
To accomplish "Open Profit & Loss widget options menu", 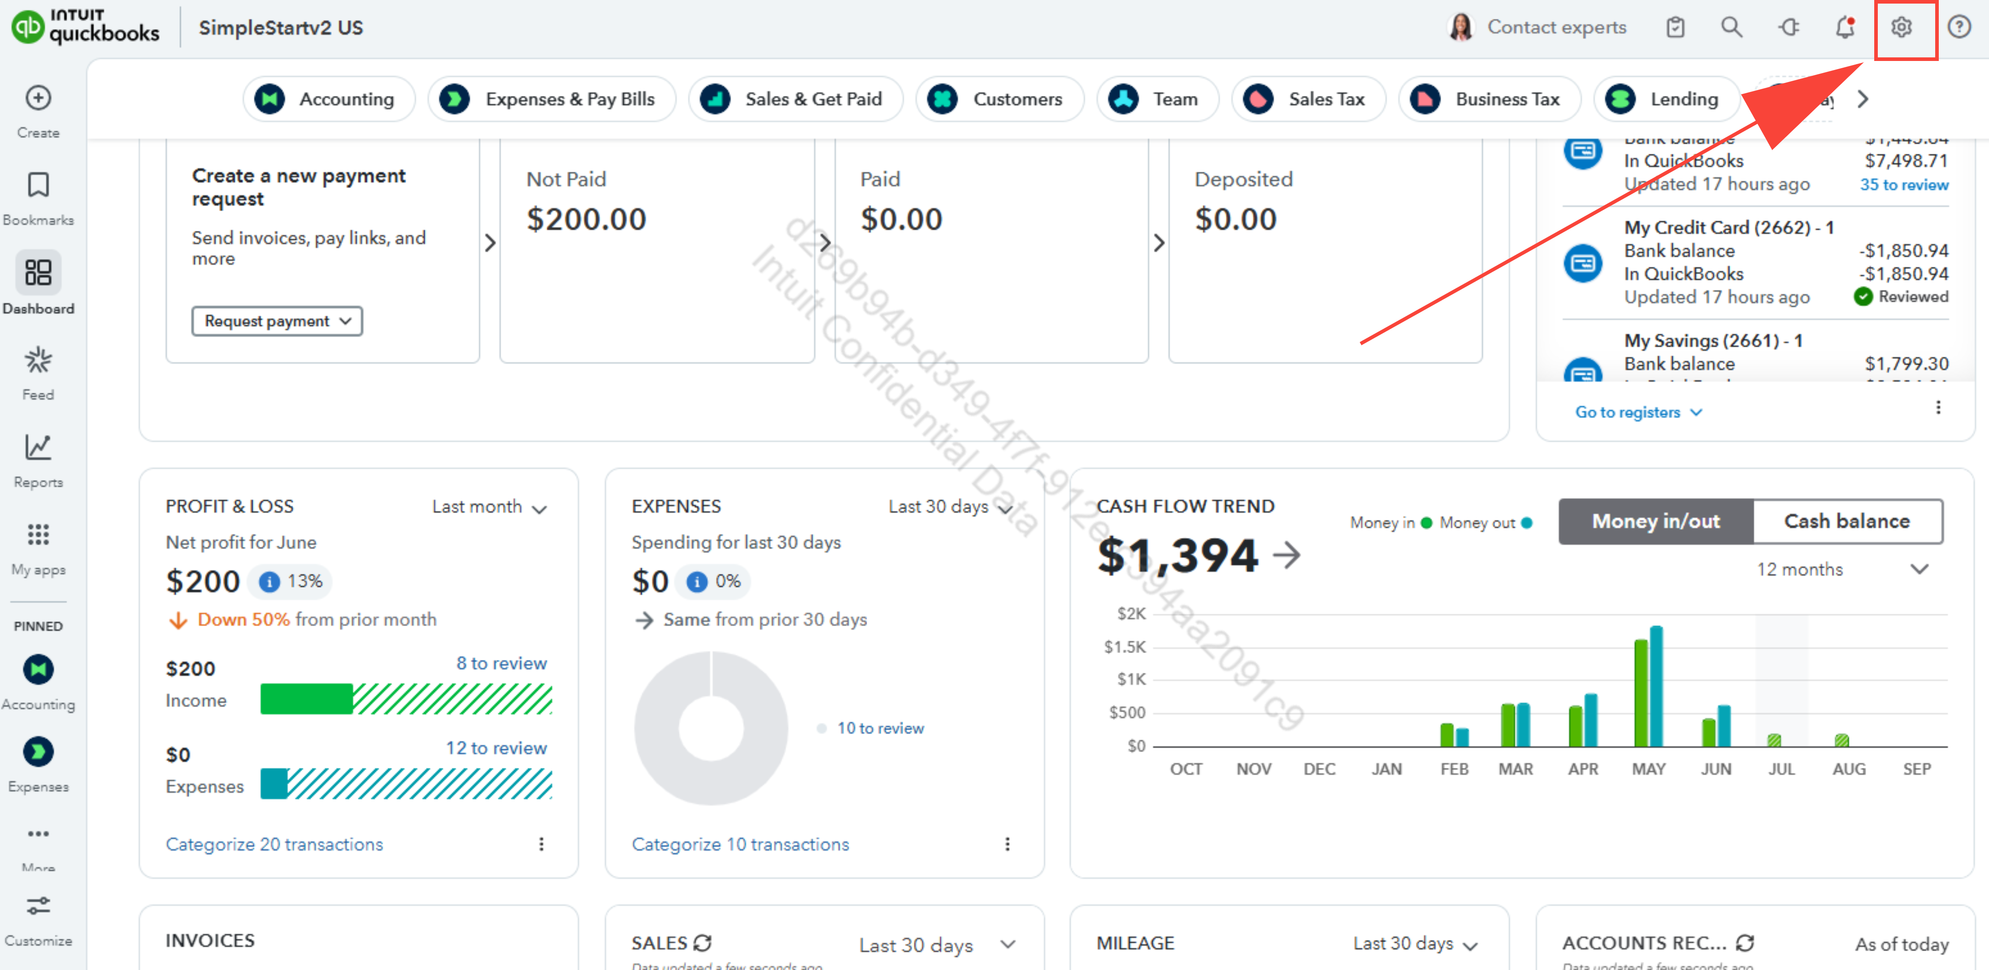I will coord(541,844).
